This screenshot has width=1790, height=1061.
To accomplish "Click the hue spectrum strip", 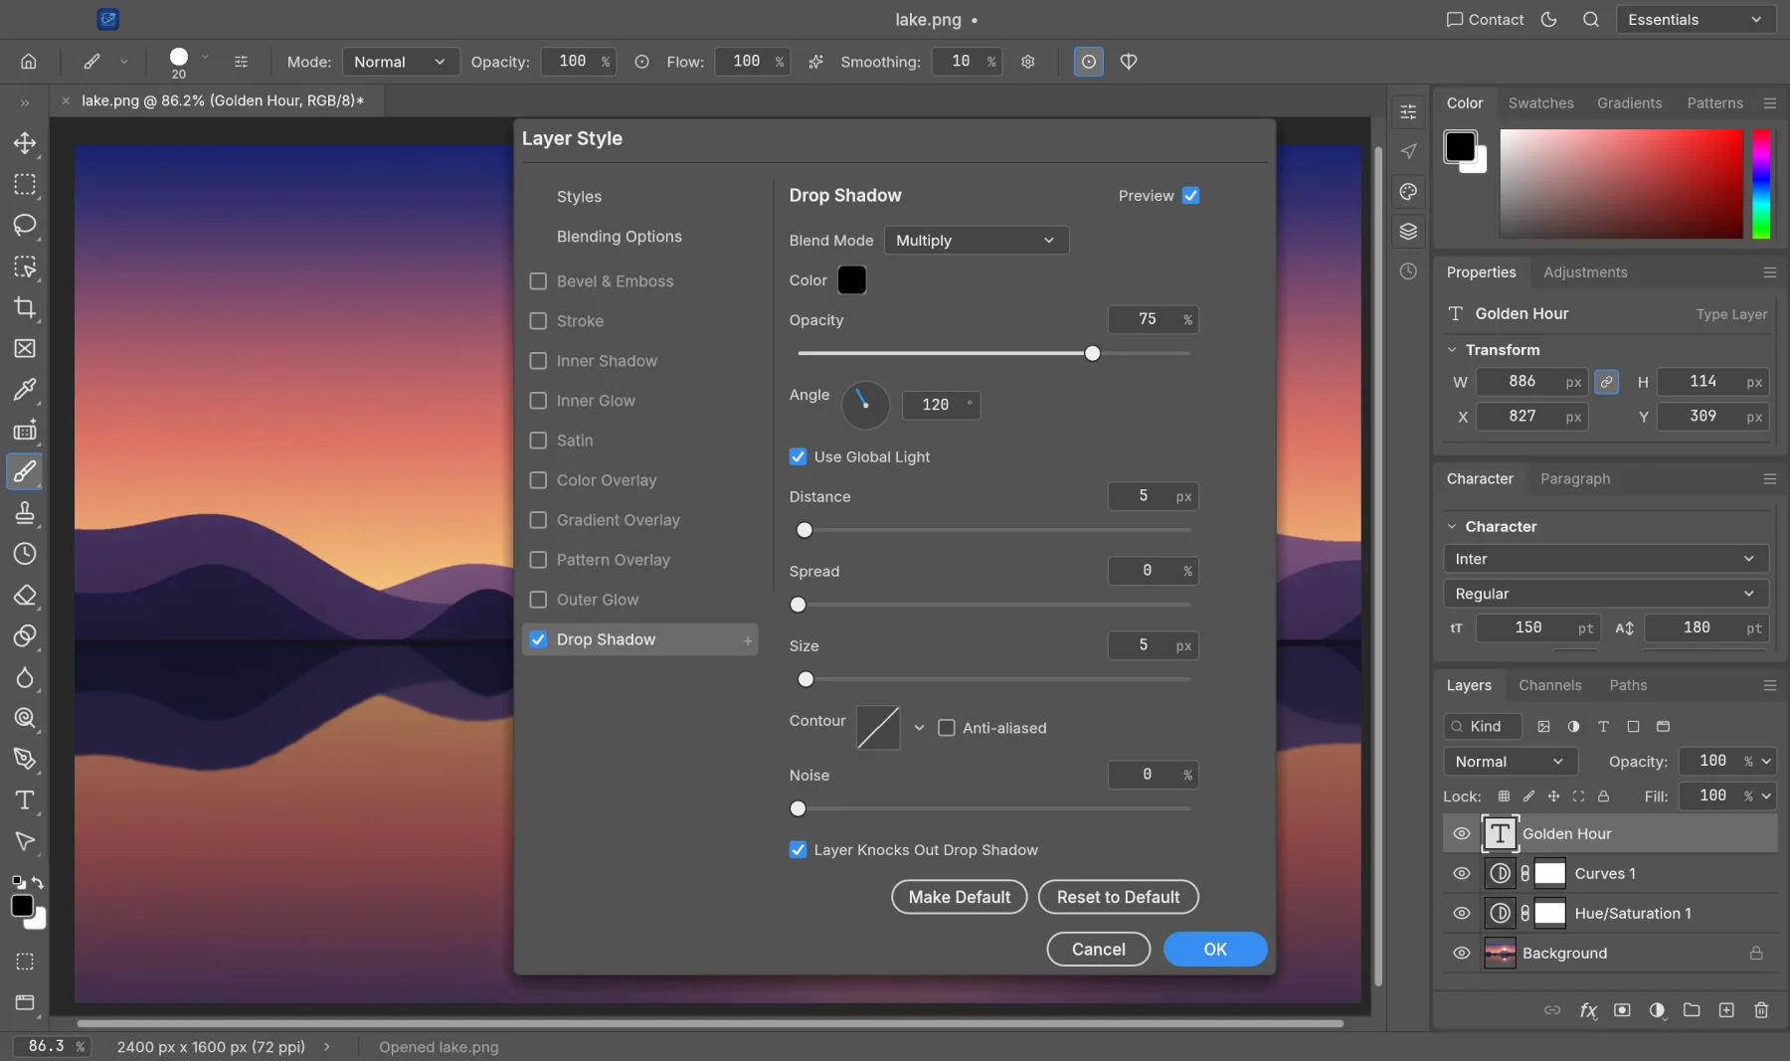I will click(1761, 184).
